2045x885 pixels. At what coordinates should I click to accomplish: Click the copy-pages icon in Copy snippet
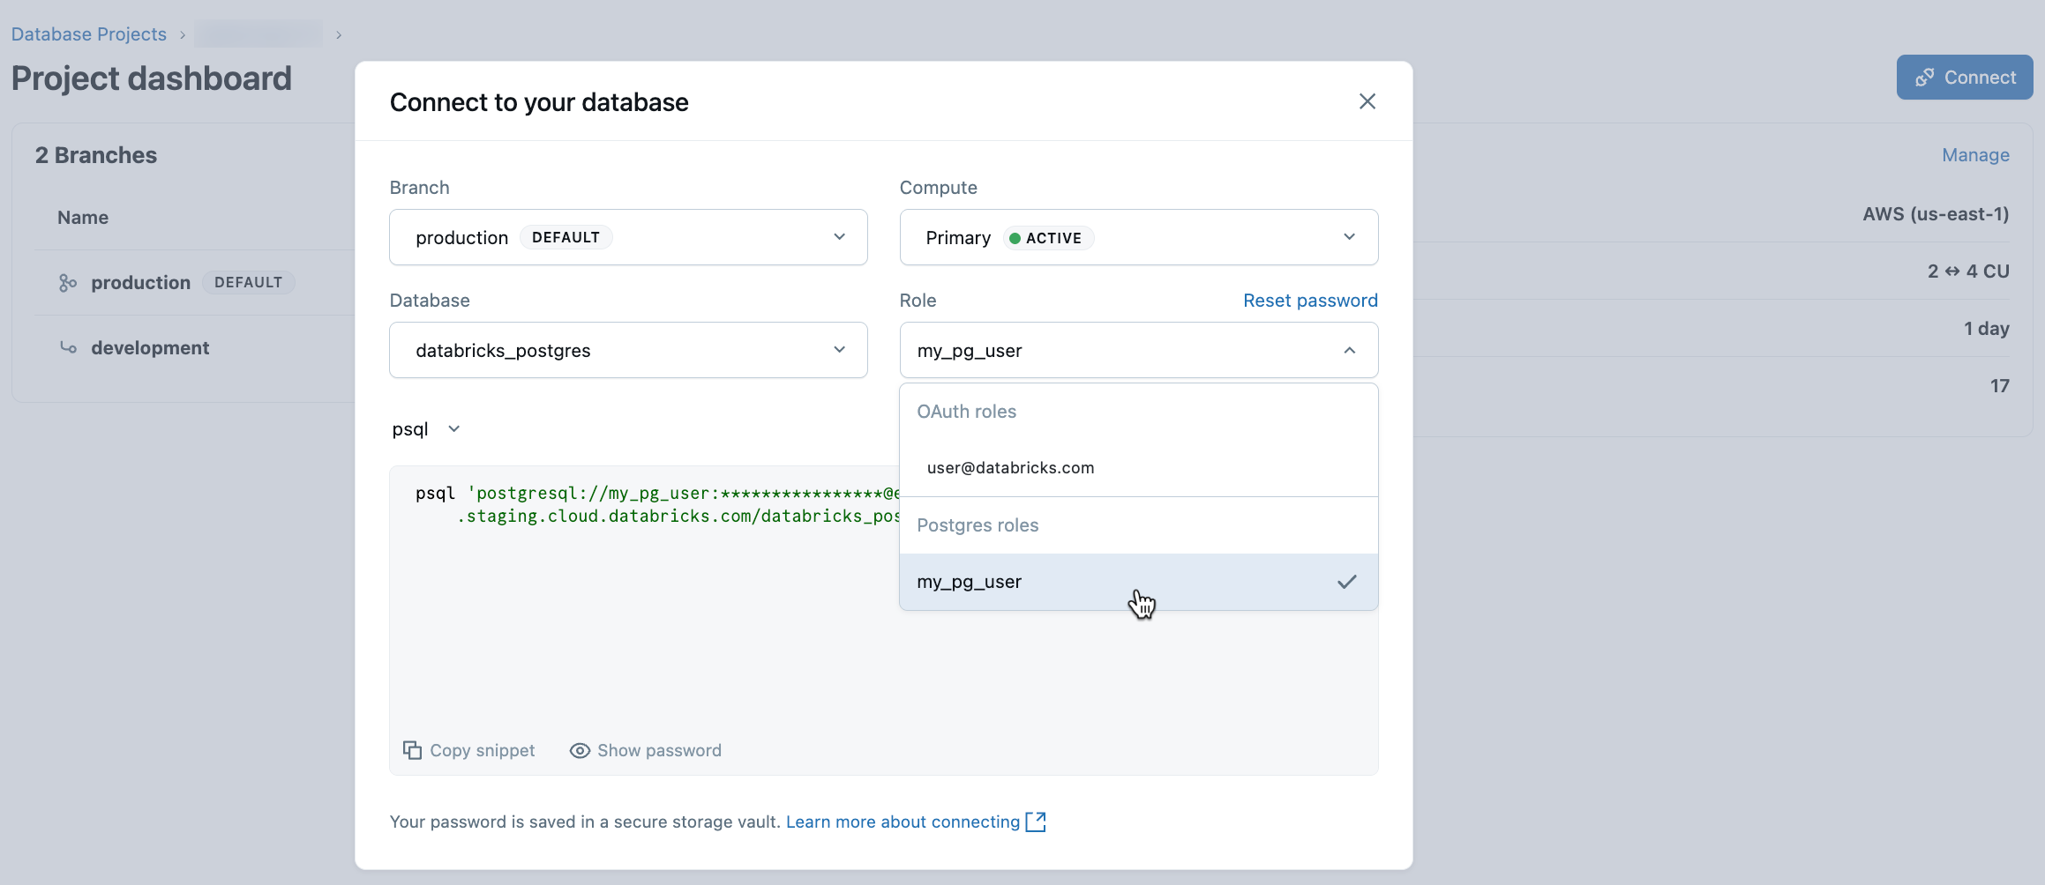(x=413, y=749)
